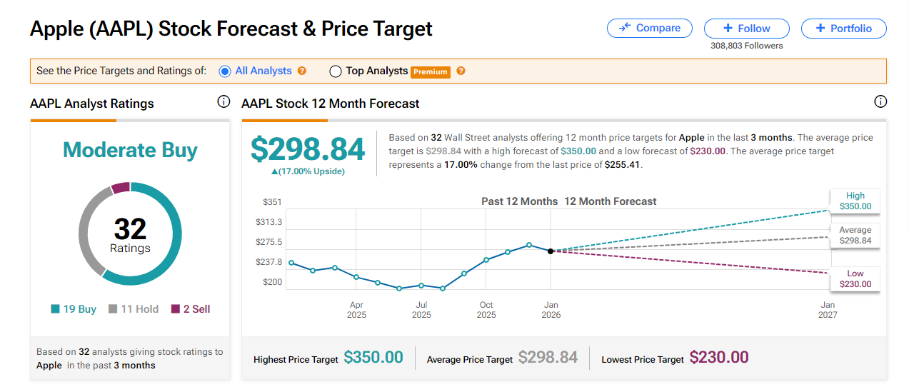Open info icon for 12 Month Forecast panel
Screen dimensions: 909x392
point(880,102)
